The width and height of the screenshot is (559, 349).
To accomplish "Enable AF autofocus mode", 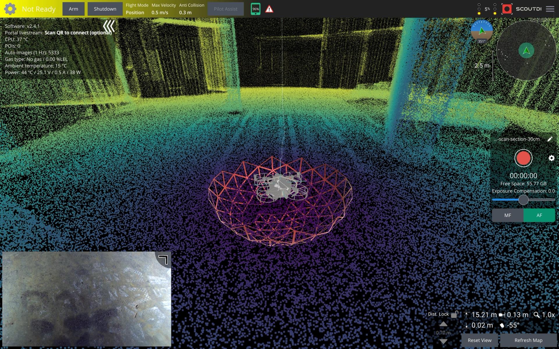I will [539, 215].
